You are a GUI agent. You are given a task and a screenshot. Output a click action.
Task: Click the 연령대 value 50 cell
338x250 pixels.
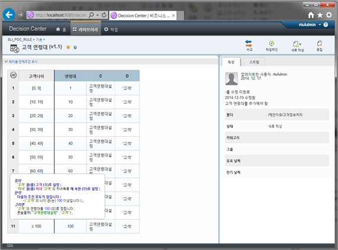point(70,157)
